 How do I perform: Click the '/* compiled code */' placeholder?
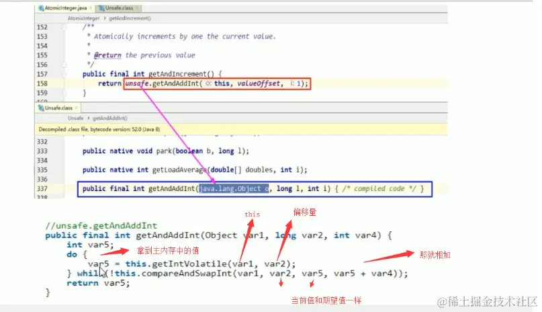click(x=379, y=188)
